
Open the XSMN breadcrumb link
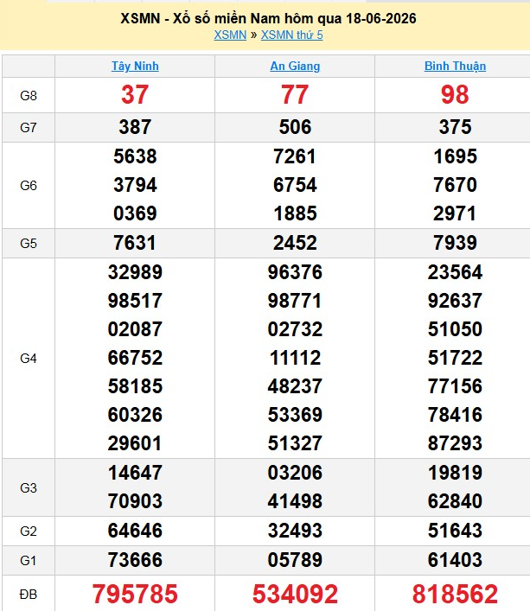pyautogui.click(x=230, y=35)
